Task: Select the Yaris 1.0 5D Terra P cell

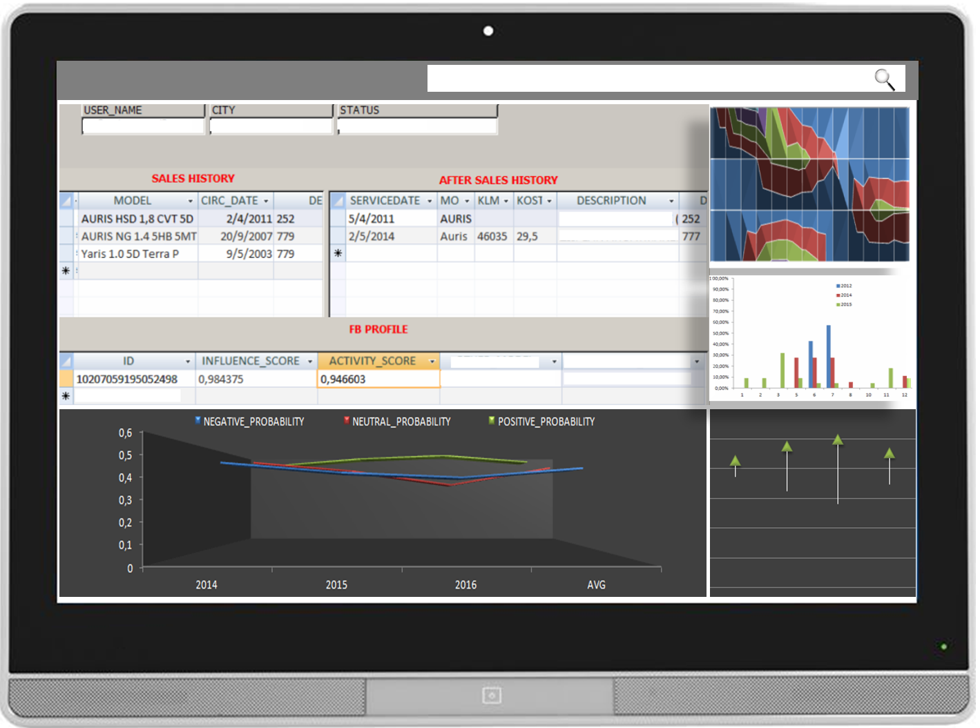Action: (137, 254)
